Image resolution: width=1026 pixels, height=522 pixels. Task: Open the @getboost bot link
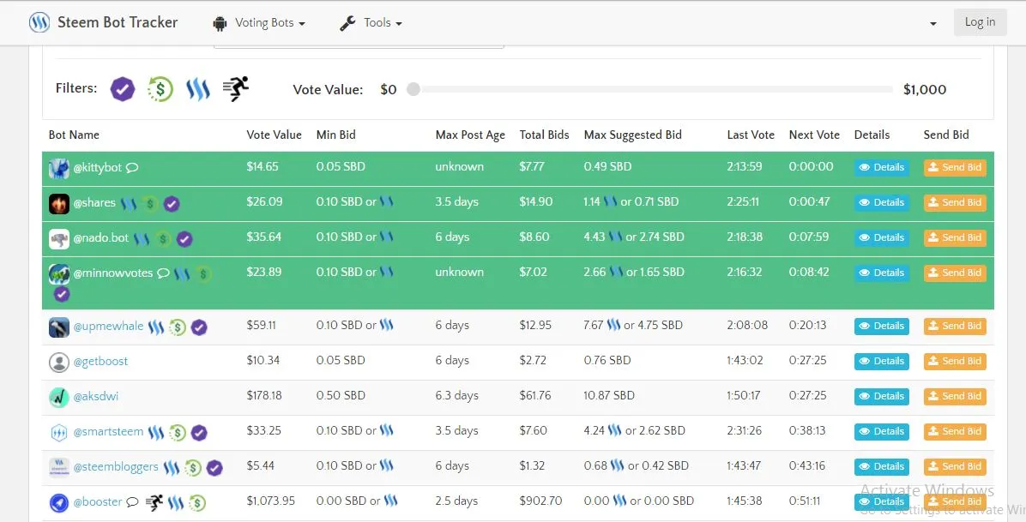click(x=100, y=361)
